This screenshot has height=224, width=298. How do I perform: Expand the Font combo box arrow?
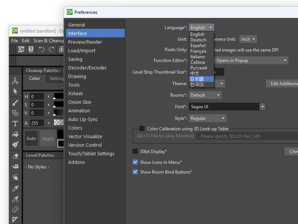pyautogui.click(x=263, y=107)
